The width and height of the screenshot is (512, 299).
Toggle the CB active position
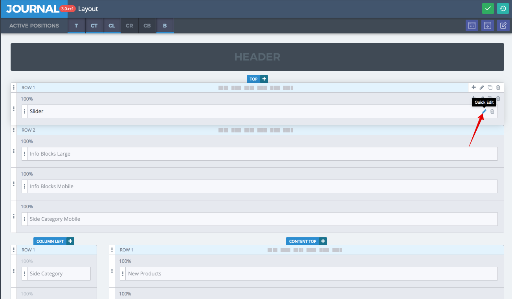click(147, 26)
